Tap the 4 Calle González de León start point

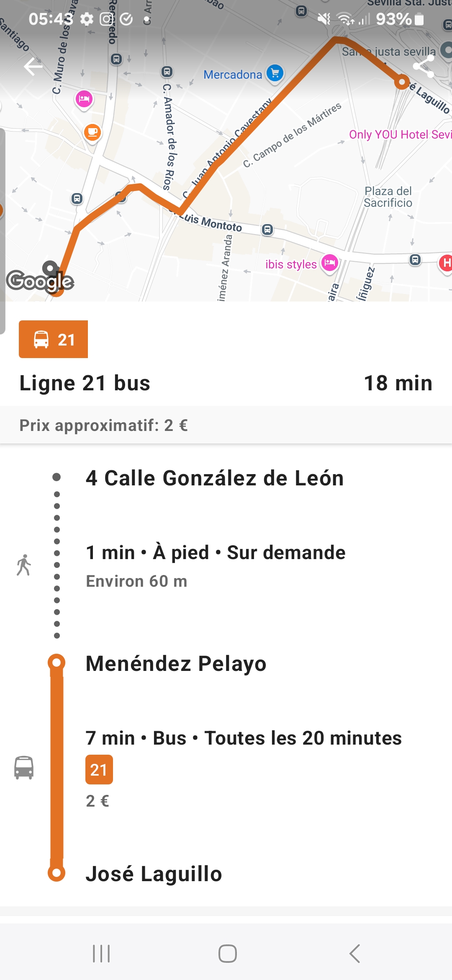pos(214,478)
